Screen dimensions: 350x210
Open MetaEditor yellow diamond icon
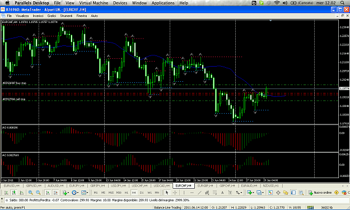pos(337,193)
